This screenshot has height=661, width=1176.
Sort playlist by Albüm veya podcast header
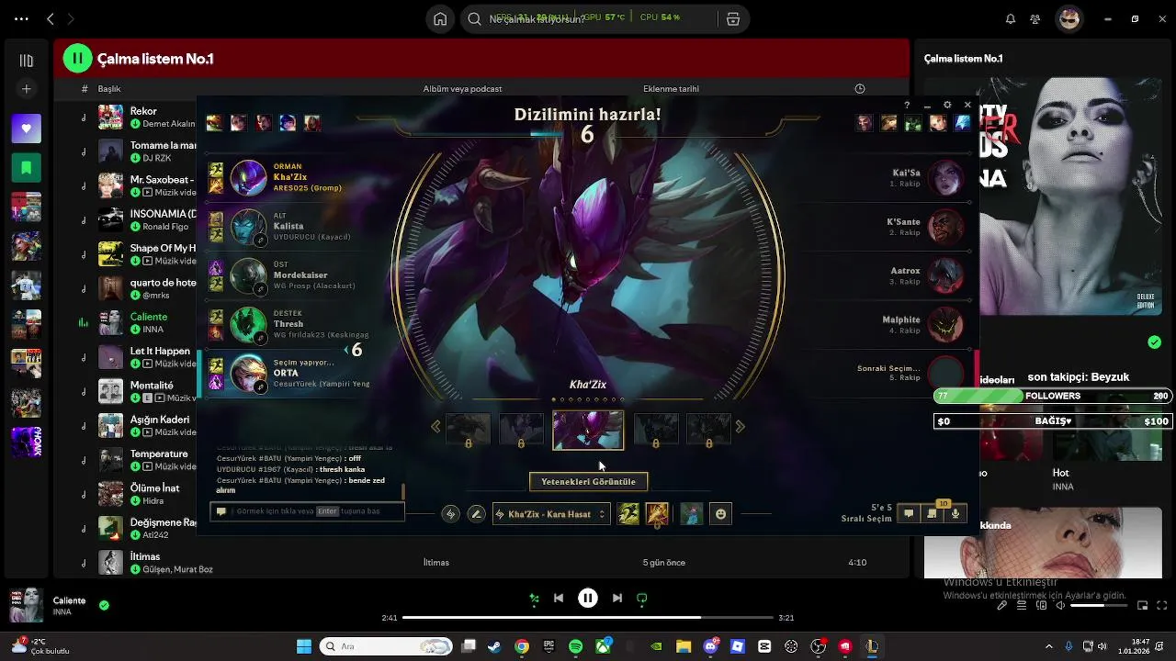462,89
